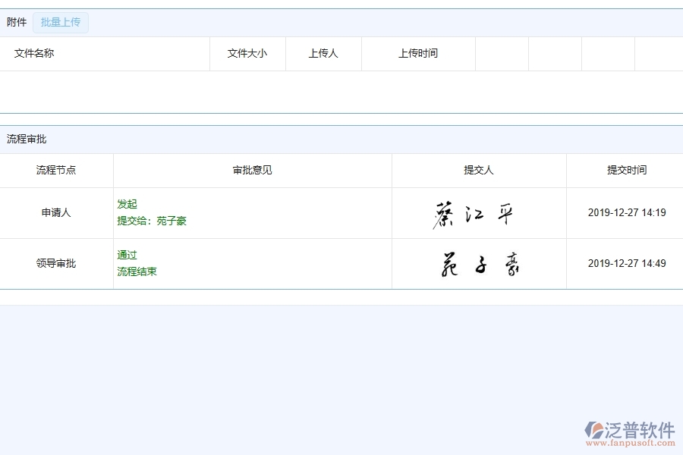Click the 上传人 column header
Screen dimensions: 683x455
point(323,53)
